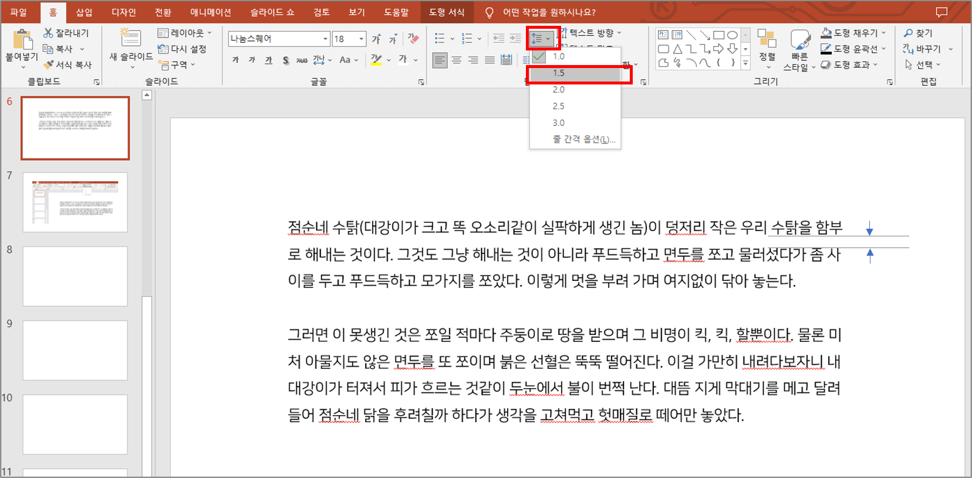972x478 pixels.
Task: Select the right block arrow shape
Action: click(x=718, y=49)
